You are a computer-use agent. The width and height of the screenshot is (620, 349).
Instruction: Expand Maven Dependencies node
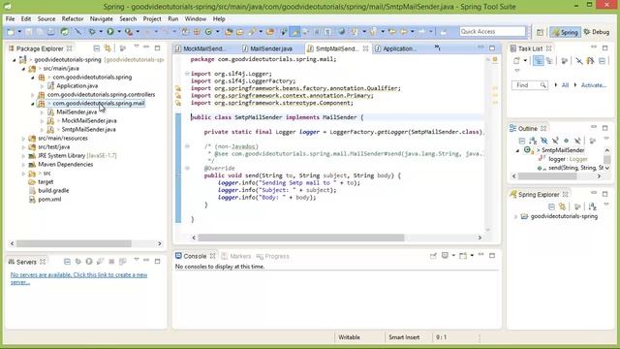click(x=23, y=165)
